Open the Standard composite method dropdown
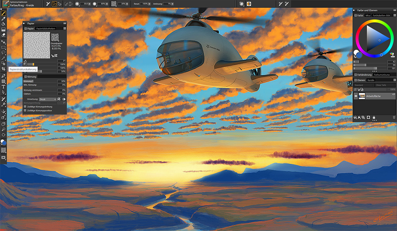 pyautogui.click(x=364, y=85)
